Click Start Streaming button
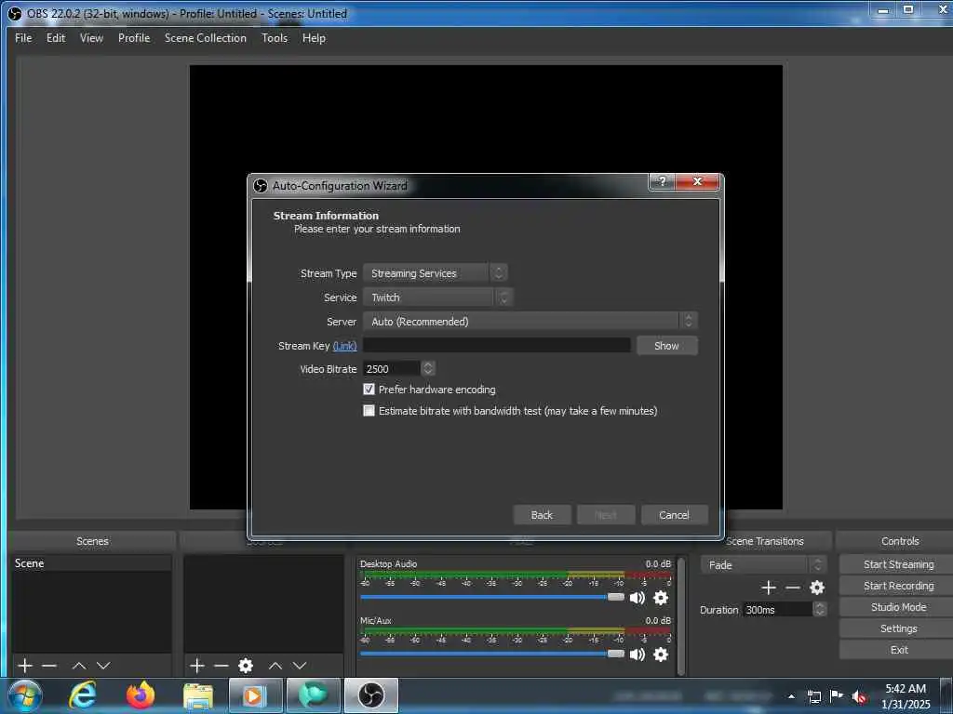This screenshot has width=953, height=714. [x=897, y=564]
